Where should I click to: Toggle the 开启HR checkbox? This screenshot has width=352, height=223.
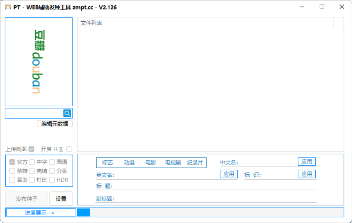(69, 149)
